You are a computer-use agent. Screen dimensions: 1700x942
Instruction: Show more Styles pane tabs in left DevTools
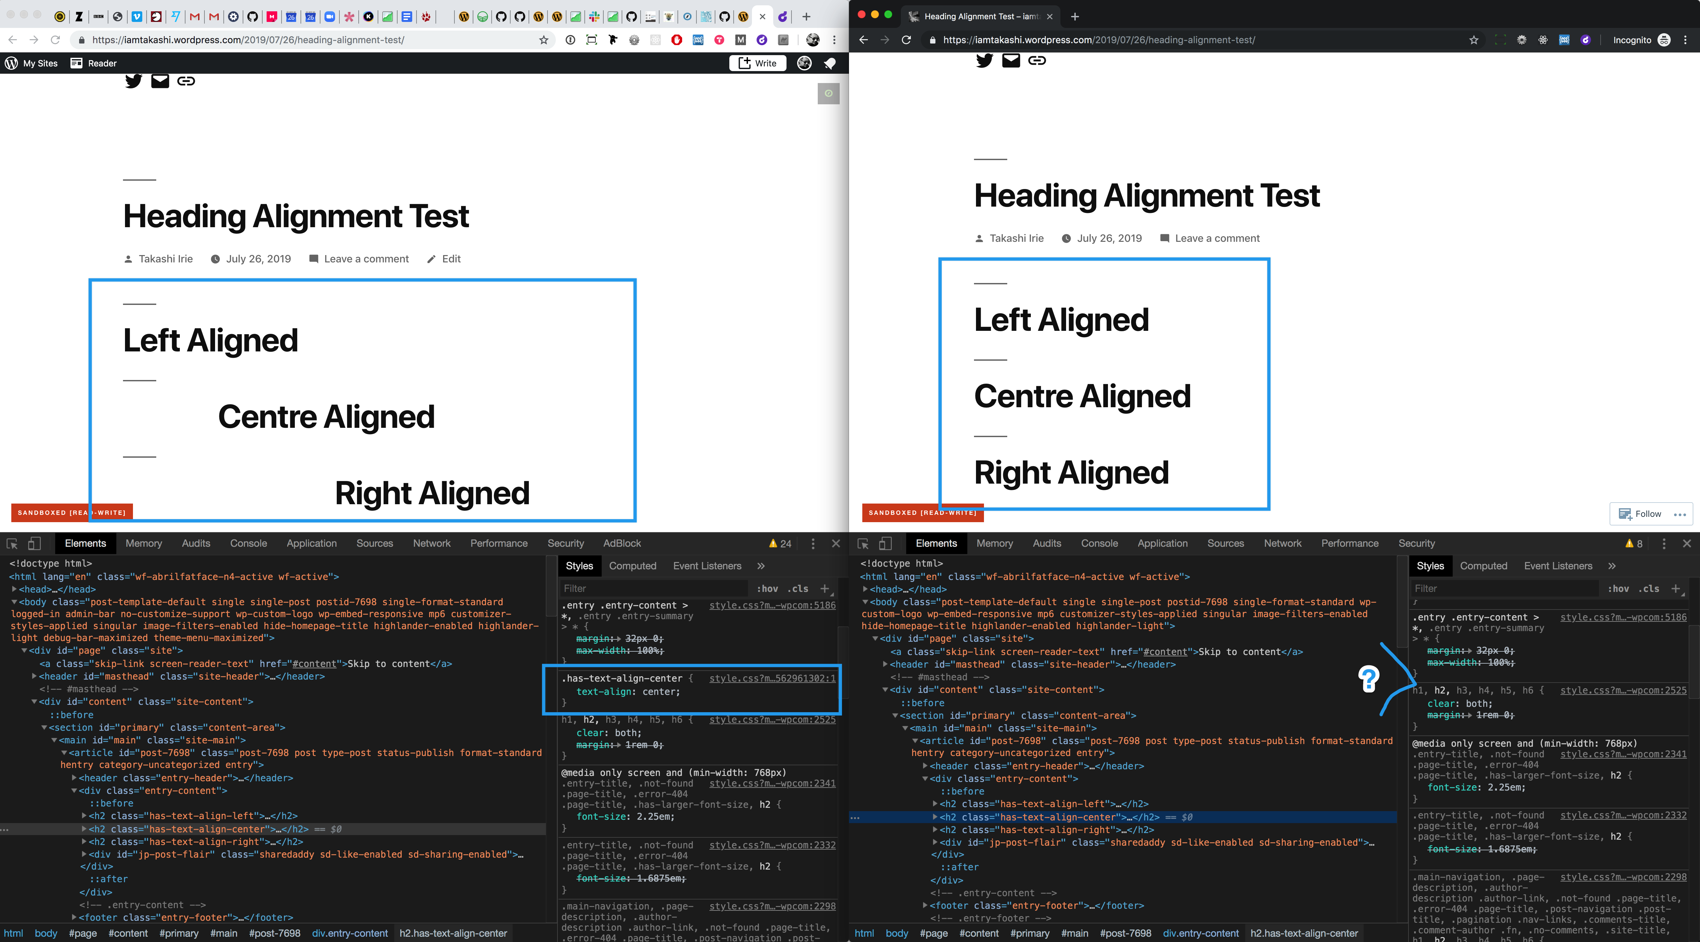[x=761, y=566]
